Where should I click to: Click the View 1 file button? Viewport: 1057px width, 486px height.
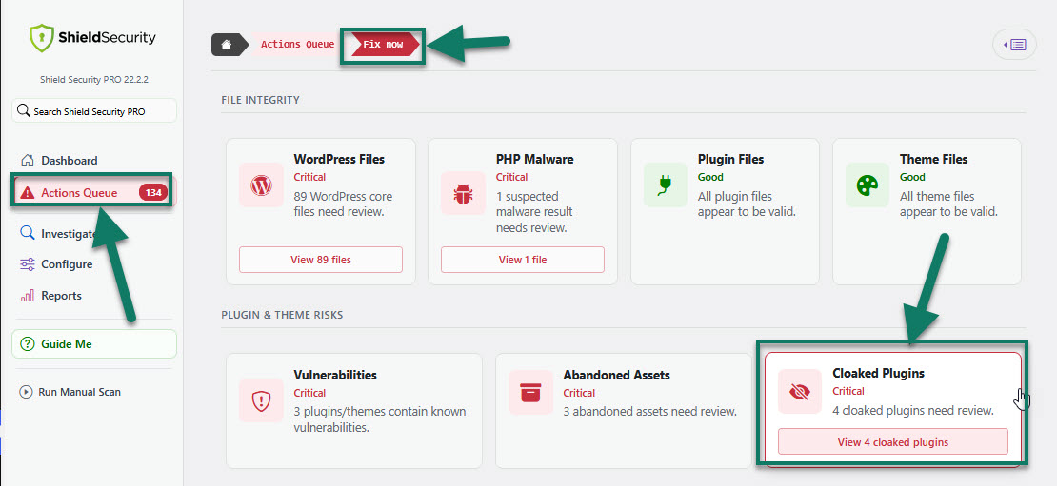coord(523,259)
